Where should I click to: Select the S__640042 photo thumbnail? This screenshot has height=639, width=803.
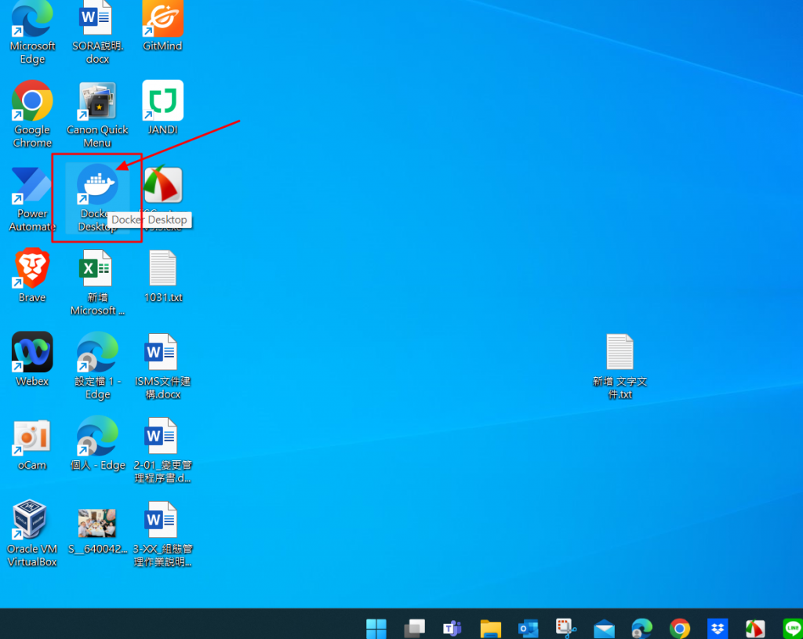[96, 523]
